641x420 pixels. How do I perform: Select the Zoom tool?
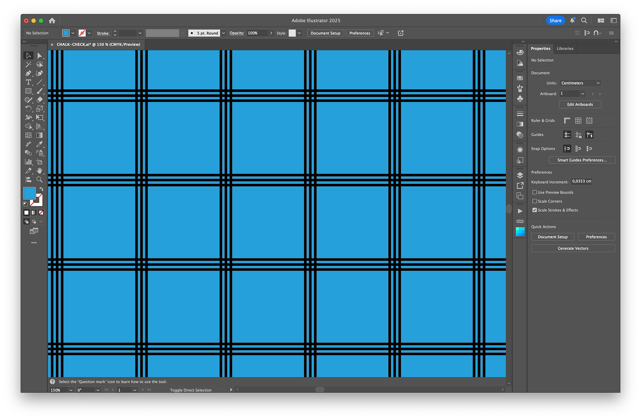click(x=39, y=180)
